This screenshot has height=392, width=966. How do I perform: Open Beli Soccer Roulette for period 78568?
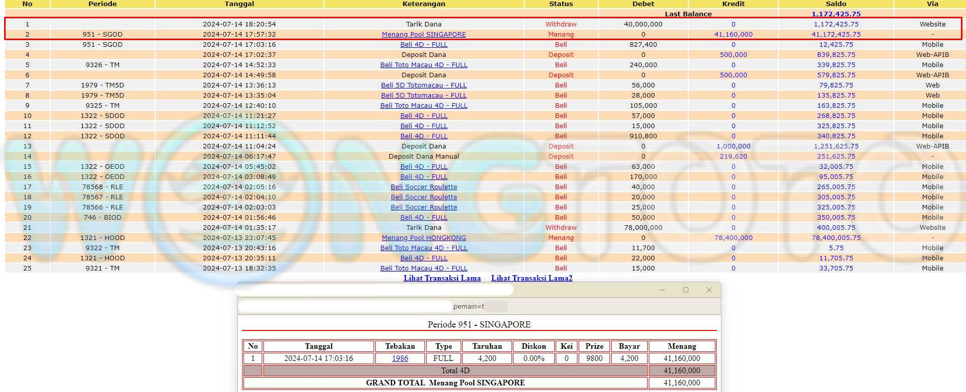(424, 187)
